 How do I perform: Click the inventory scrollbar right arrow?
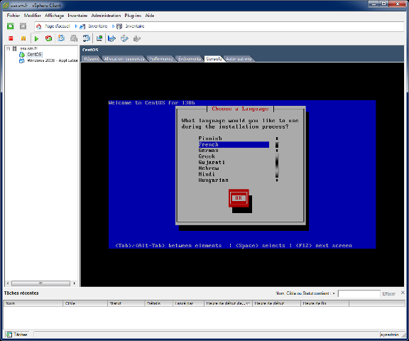75,283
